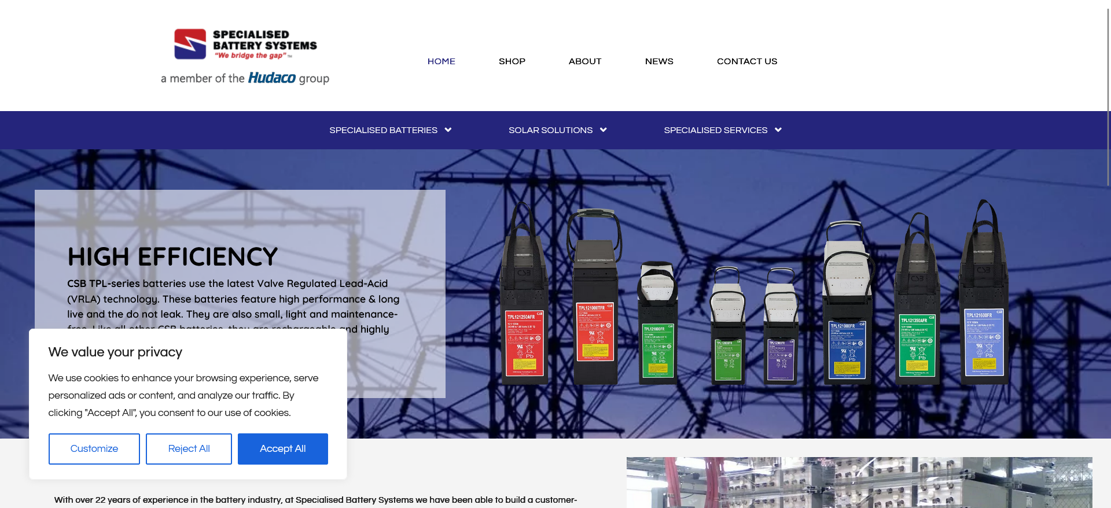Click the Hudaco group logo text
This screenshot has width=1111, height=508.
pyautogui.click(x=272, y=78)
